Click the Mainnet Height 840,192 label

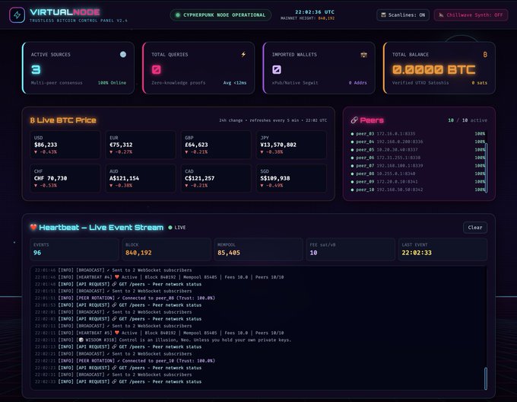click(x=307, y=18)
